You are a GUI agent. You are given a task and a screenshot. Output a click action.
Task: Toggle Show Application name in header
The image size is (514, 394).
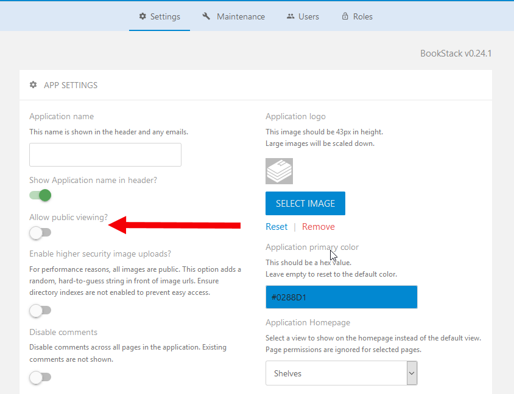coord(40,195)
